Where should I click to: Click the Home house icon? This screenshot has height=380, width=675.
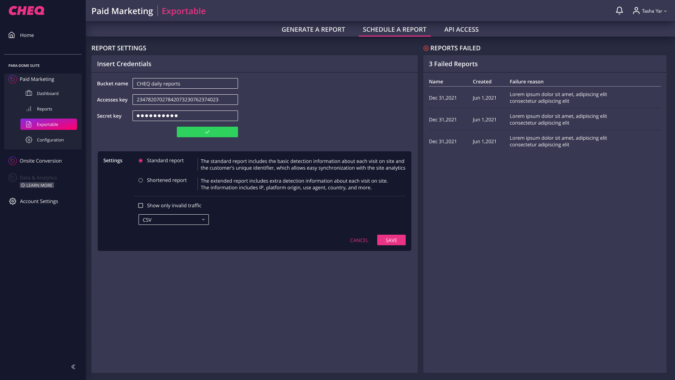pos(12,35)
